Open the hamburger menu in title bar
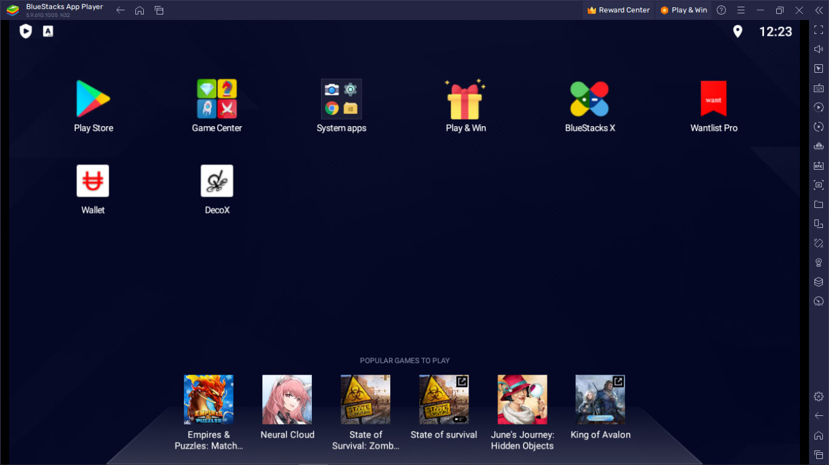Viewport: 829px width, 465px height. pyautogui.click(x=740, y=10)
